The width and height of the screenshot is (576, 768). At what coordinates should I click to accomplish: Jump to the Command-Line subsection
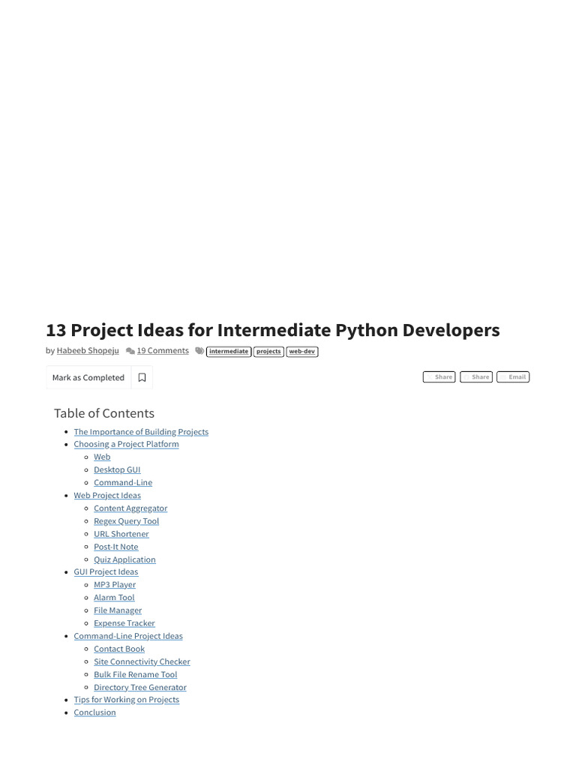click(123, 482)
